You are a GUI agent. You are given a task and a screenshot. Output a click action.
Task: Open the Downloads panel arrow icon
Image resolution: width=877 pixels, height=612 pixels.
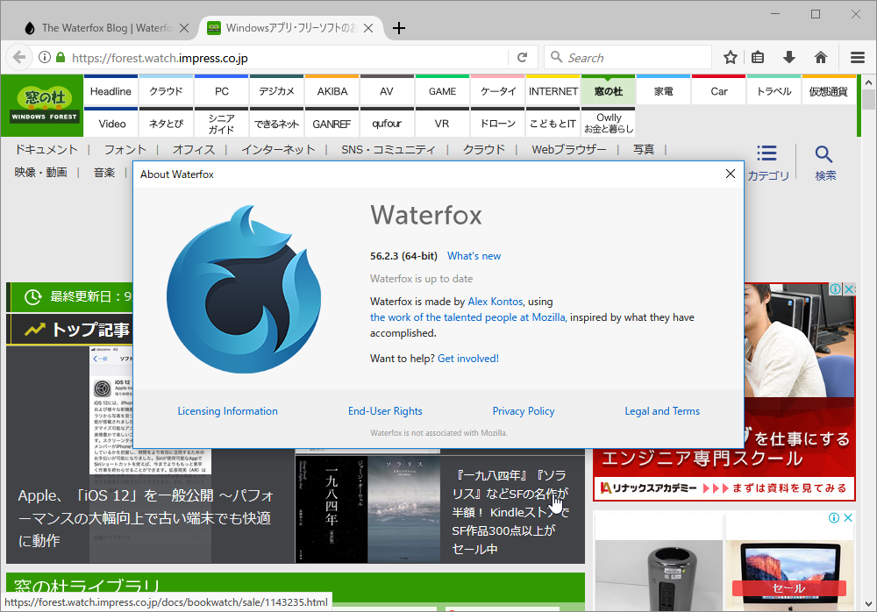788,57
